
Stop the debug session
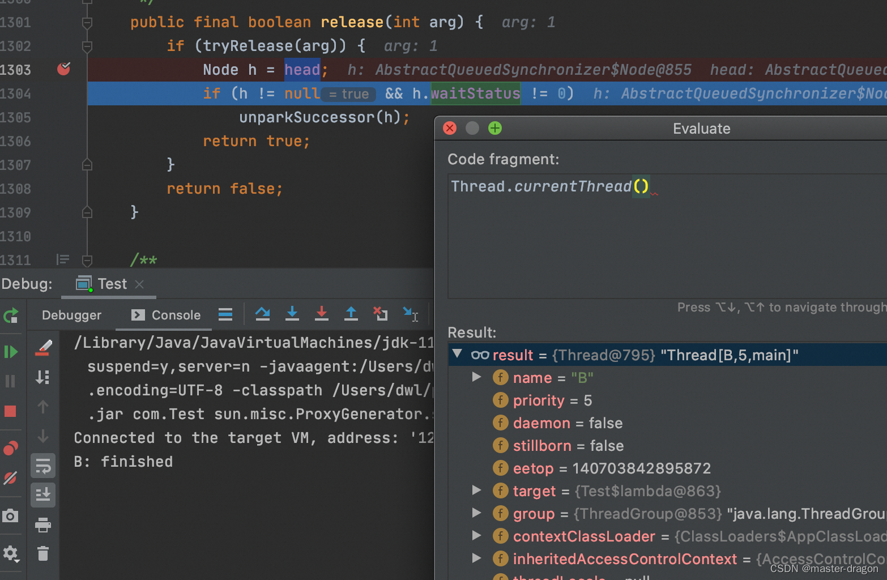point(11,411)
